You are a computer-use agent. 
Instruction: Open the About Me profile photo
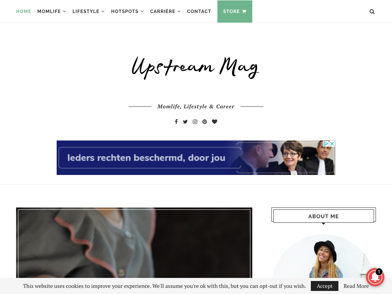point(323,256)
